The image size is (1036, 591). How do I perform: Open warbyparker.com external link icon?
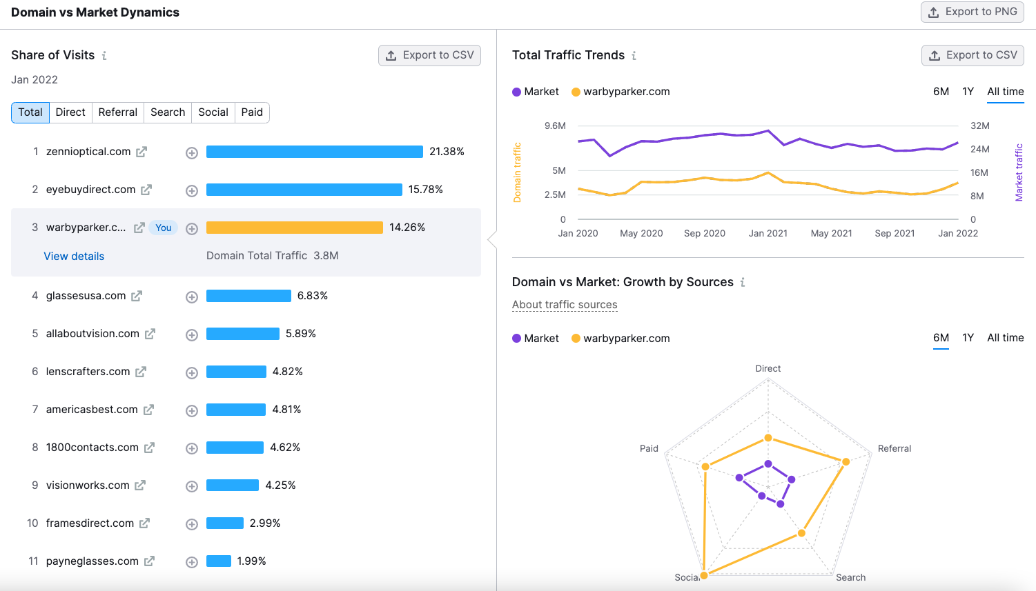click(139, 228)
